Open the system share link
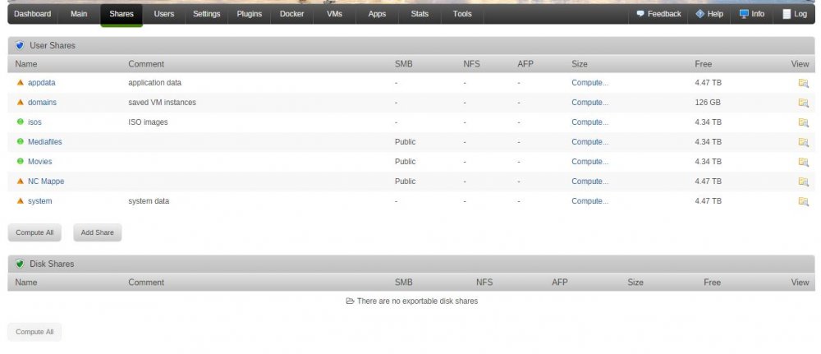The height and width of the screenshot is (354, 821). click(x=39, y=201)
